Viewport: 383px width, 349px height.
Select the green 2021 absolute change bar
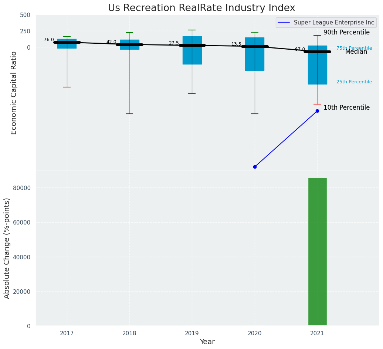pos(317,252)
